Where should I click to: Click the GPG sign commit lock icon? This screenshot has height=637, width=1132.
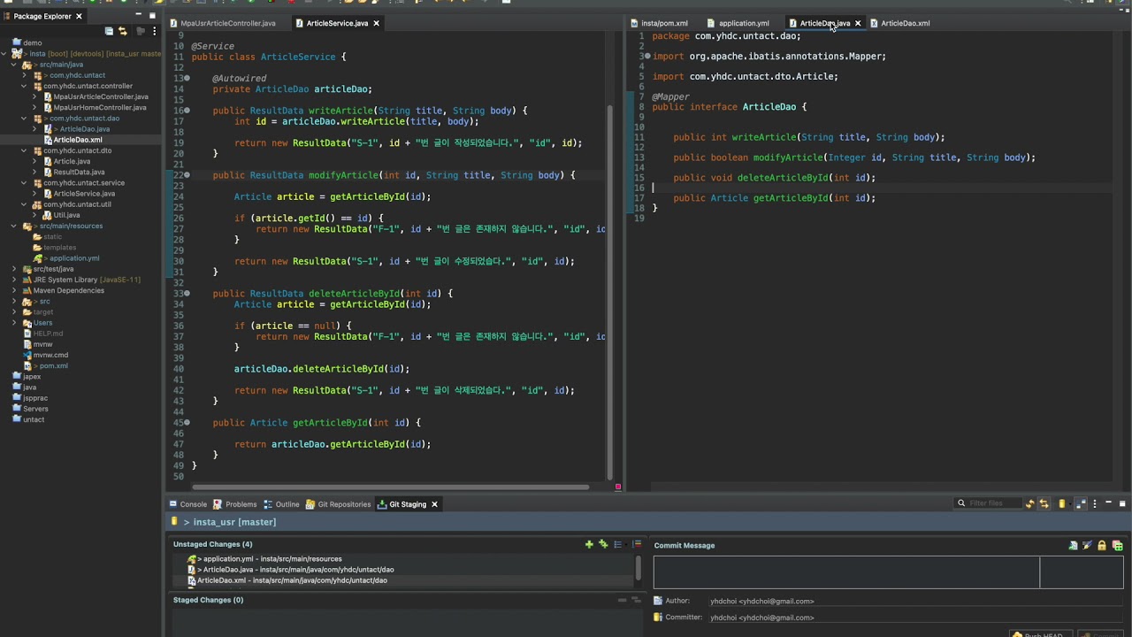[x=1102, y=546]
